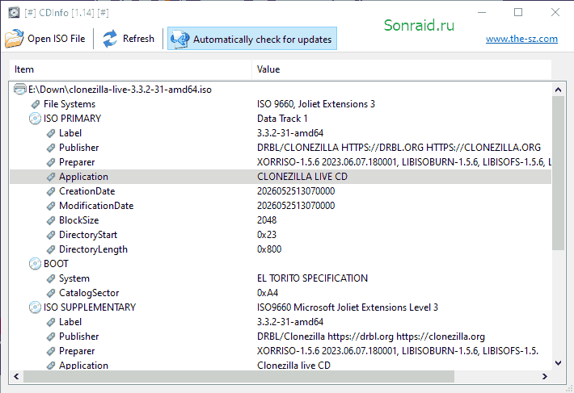Click the Data Track 1 value
This screenshot has height=393, width=574.
coord(282,119)
